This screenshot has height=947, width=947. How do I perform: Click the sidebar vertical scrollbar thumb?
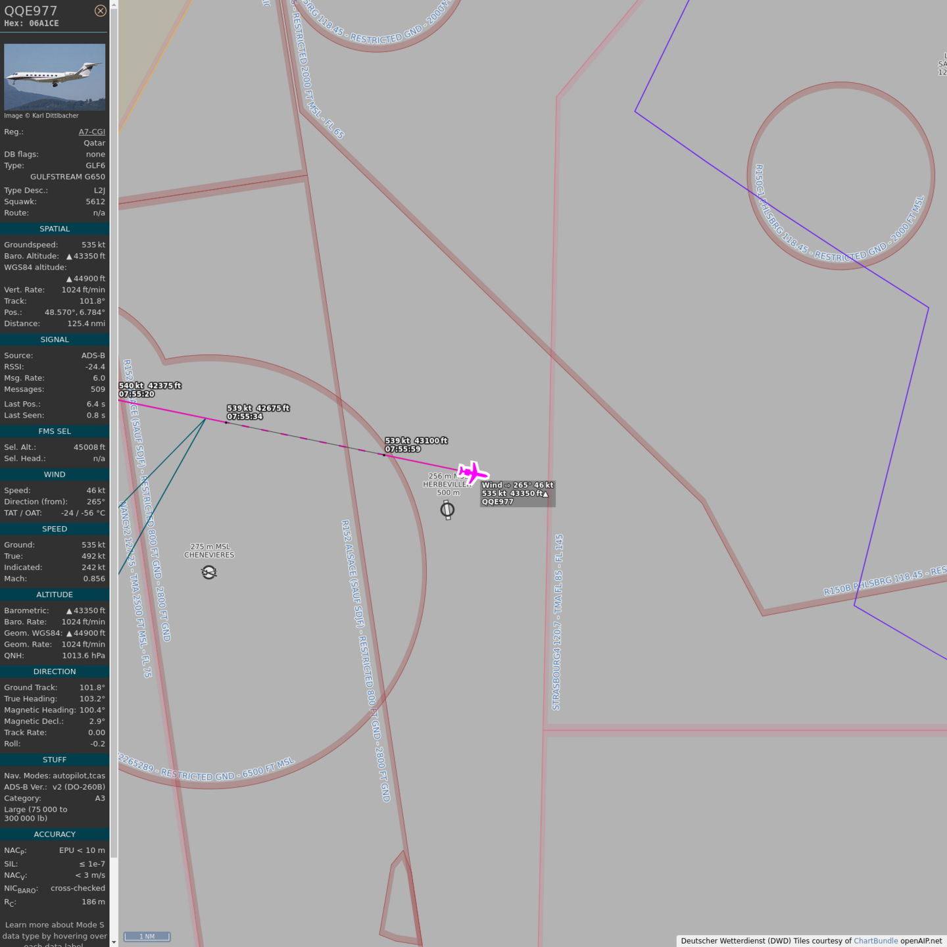point(114,427)
